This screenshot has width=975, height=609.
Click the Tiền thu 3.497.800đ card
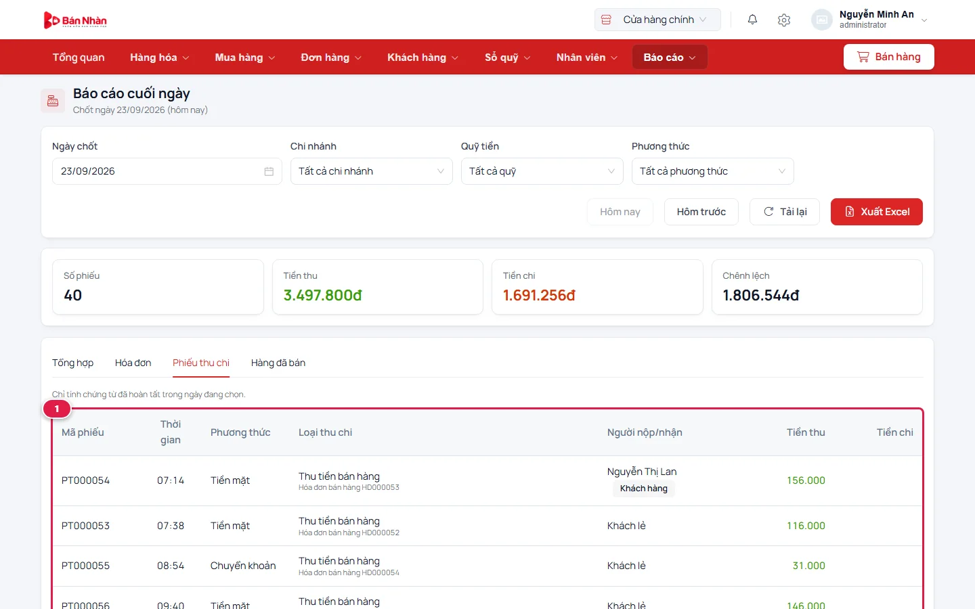378,287
